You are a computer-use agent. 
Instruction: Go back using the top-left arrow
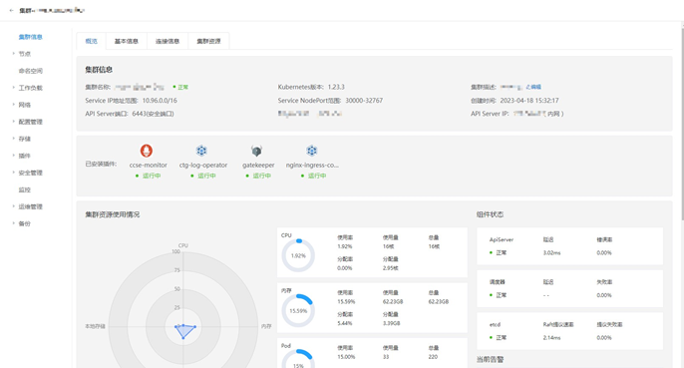(x=12, y=10)
